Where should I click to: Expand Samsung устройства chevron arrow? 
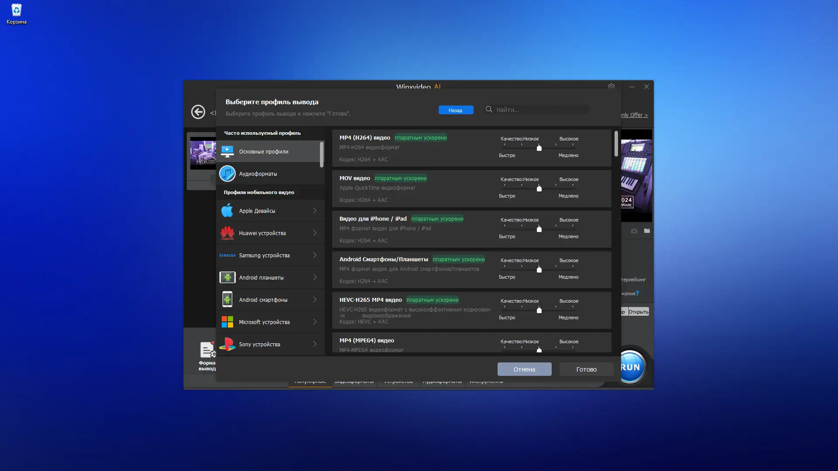coord(315,255)
